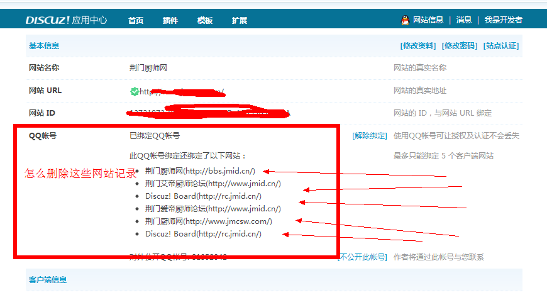Click 使用QQ帐号可让授权及认证不会丢失 hint
547x295 pixels.
456,136
